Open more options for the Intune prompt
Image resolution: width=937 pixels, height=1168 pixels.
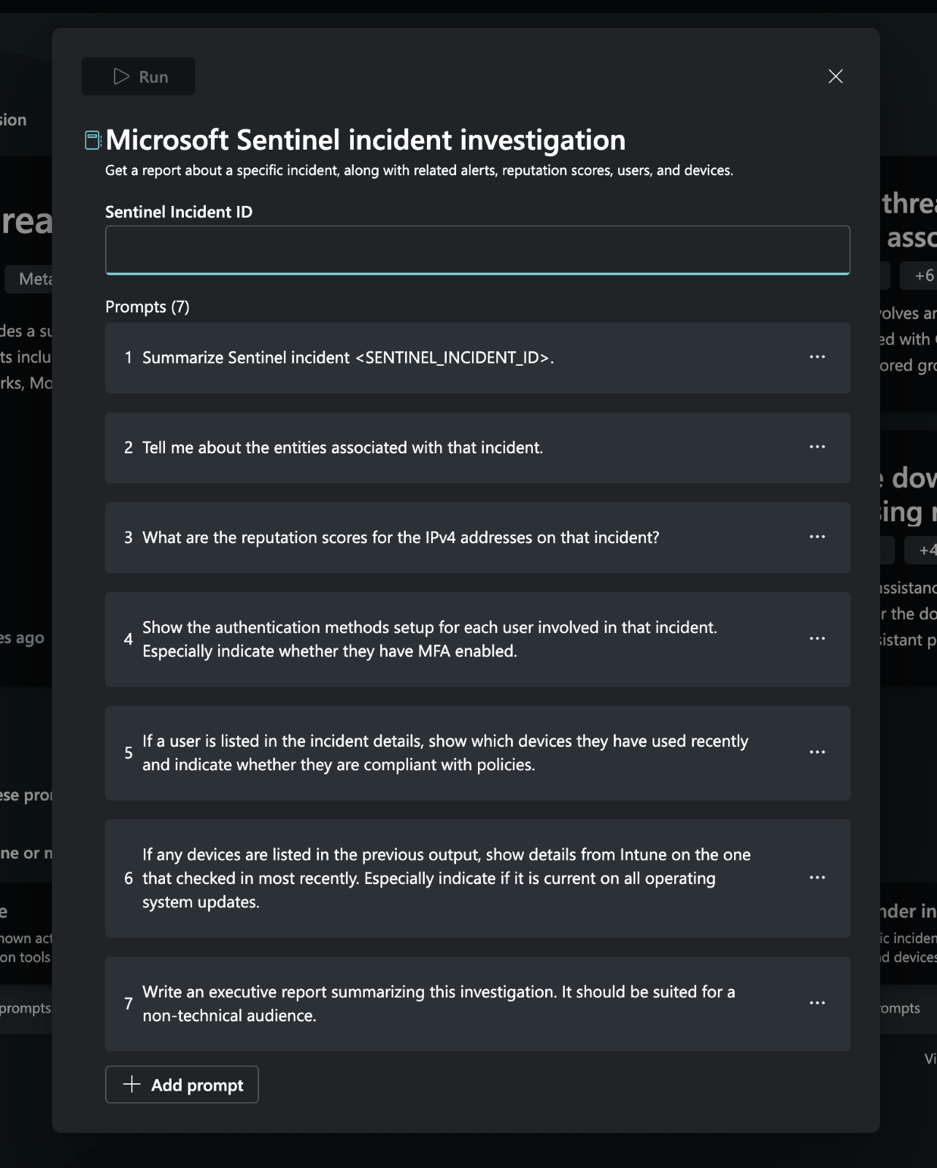point(817,877)
